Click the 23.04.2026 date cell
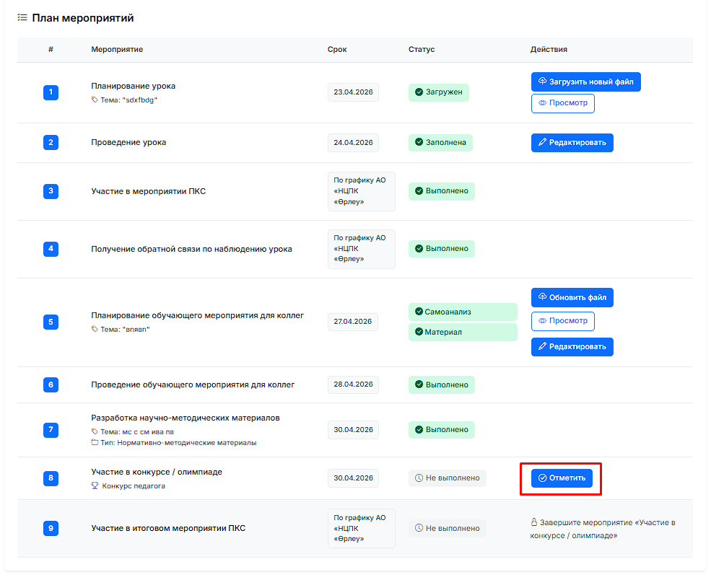 pos(353,92)
